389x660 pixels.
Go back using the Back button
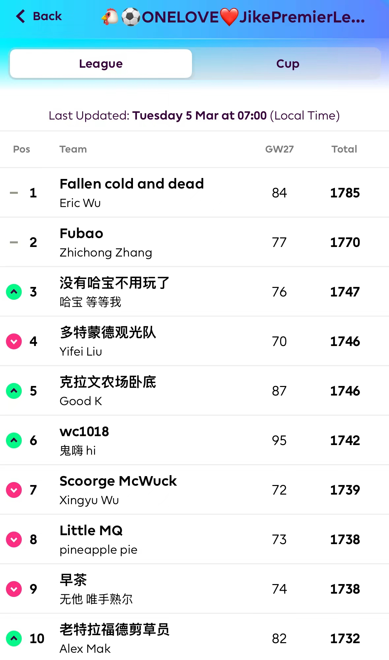click(x=47, y=16)
